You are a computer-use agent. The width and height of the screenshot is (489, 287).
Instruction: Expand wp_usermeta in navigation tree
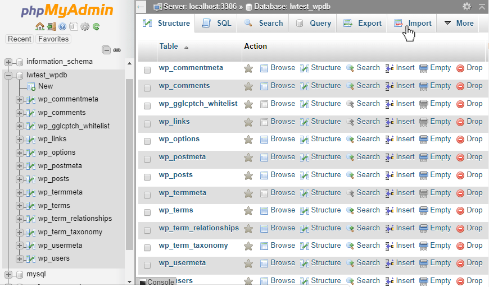(20, 246)
